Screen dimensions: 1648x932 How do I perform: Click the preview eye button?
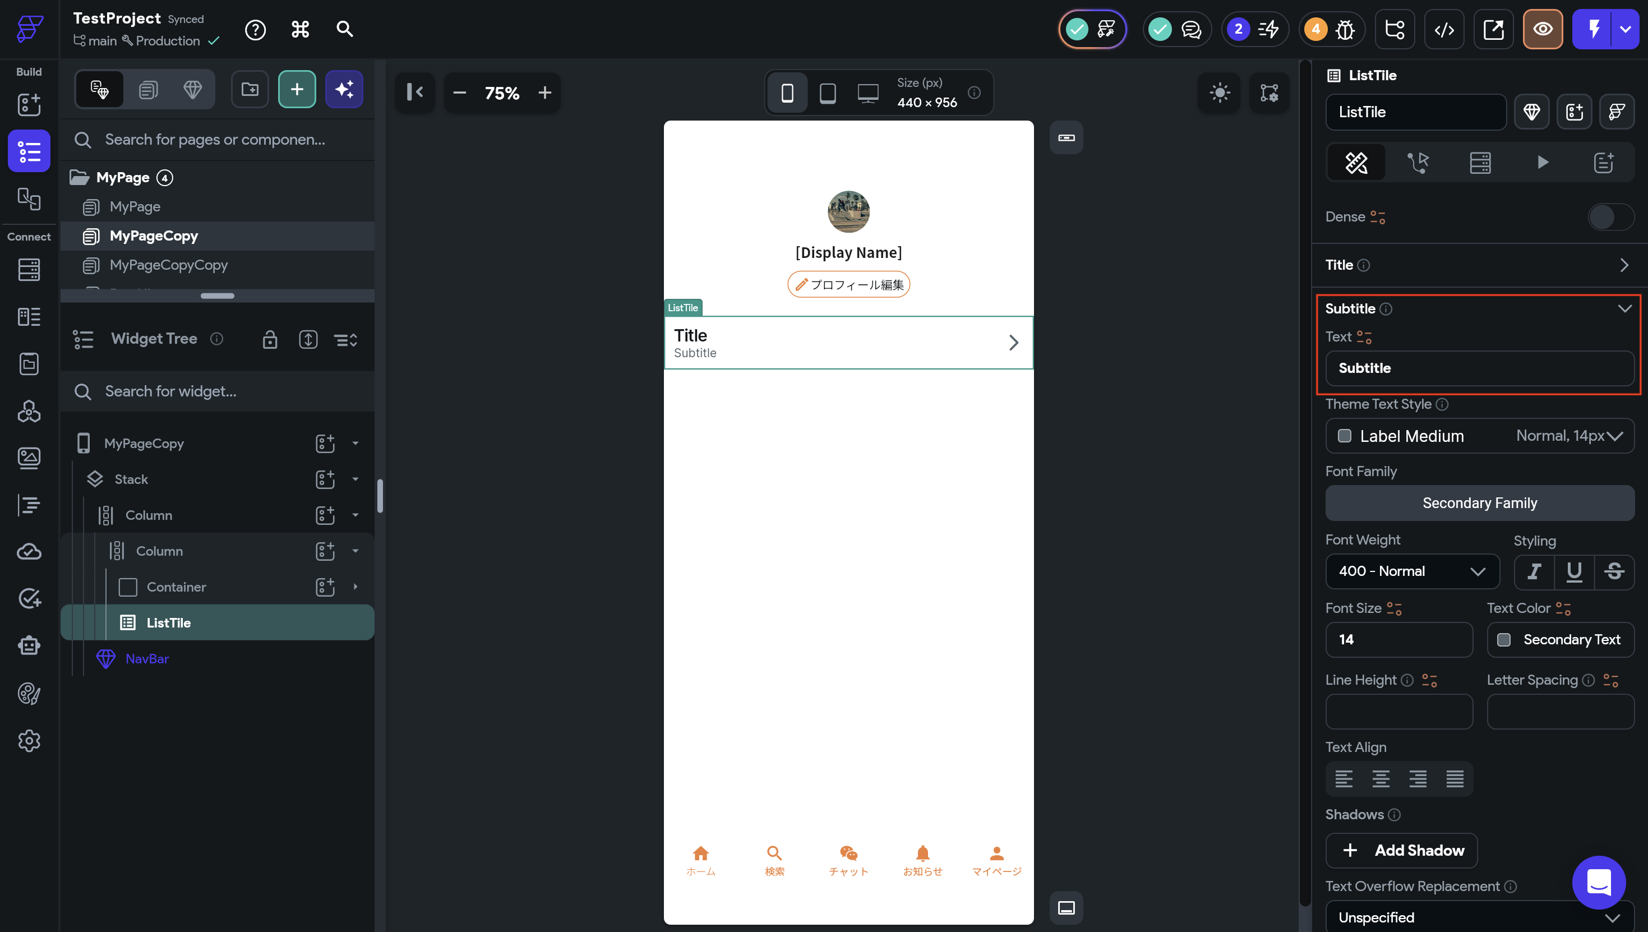(1543, 30)
